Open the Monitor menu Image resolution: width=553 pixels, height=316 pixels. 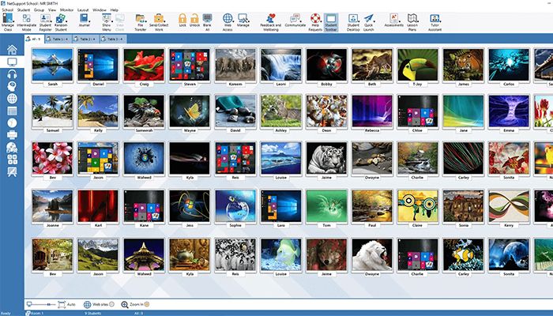point(66,9)
